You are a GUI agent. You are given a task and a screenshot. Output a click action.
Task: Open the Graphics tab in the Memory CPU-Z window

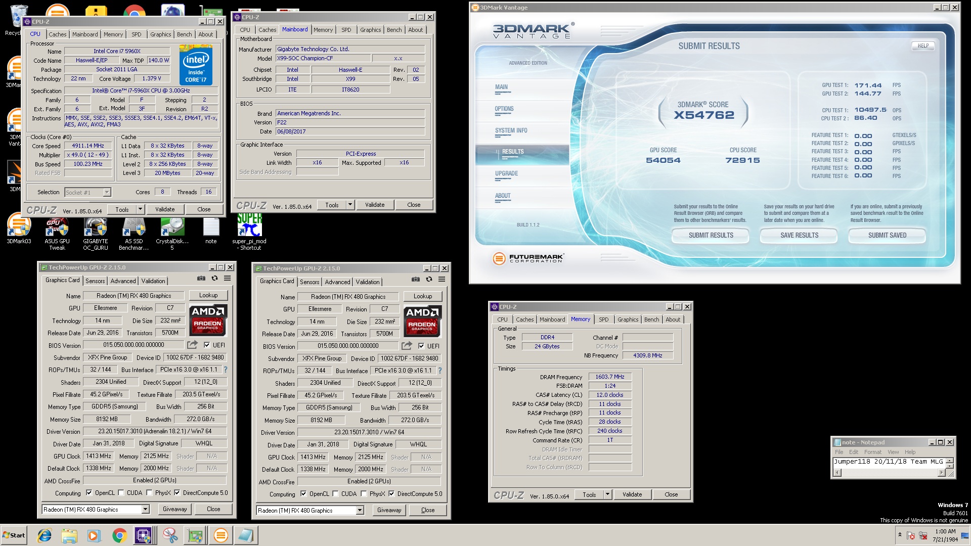pyautogui.click(x=628, y=320)
